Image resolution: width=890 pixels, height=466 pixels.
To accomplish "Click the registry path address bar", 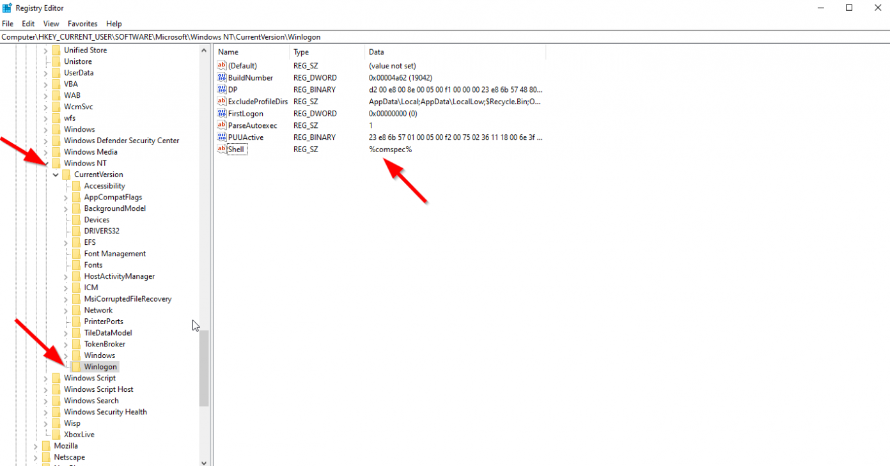I will coord(445,37).
